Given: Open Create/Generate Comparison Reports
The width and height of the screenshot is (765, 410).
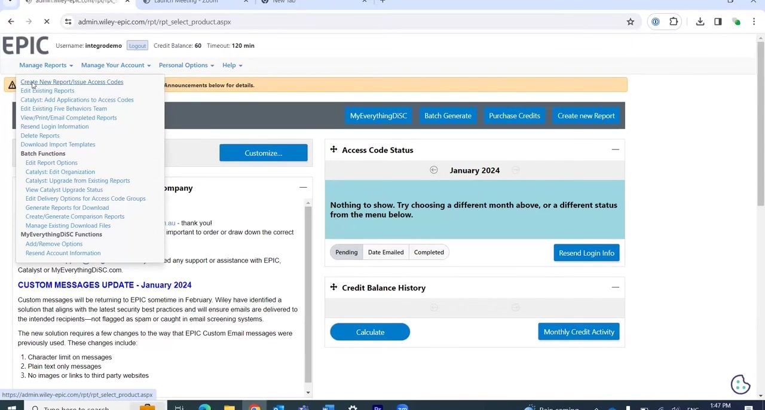Looking at the screenshot, I should pyautogui.click(x=75, y=216).
